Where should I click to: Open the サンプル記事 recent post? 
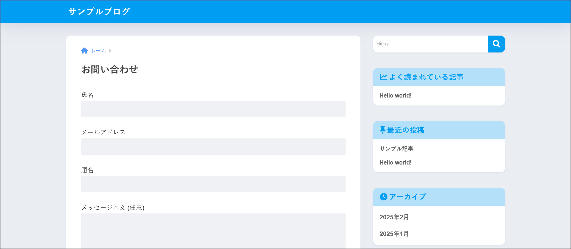(396, 149)
